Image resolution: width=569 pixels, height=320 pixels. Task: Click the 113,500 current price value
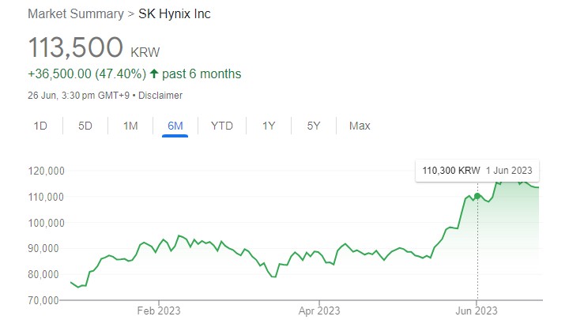[74, 47]
